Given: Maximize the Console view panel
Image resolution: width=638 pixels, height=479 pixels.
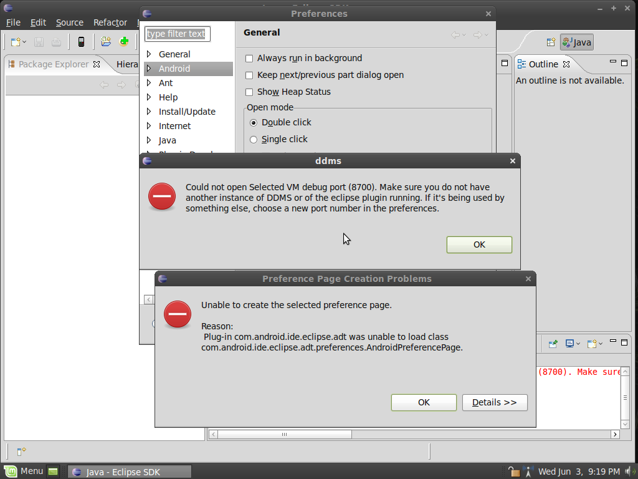Looking at the screenshot, I should 624,342.
